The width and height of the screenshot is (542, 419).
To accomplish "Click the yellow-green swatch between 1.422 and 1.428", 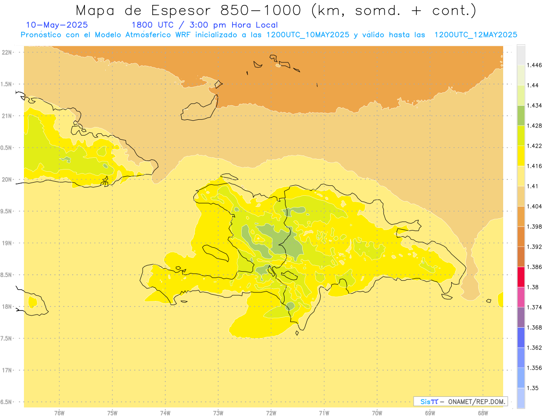I will point(521,136).
